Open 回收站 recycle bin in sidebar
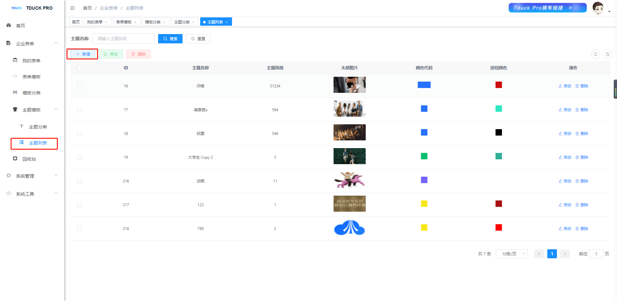 click(x=29, y=159)
